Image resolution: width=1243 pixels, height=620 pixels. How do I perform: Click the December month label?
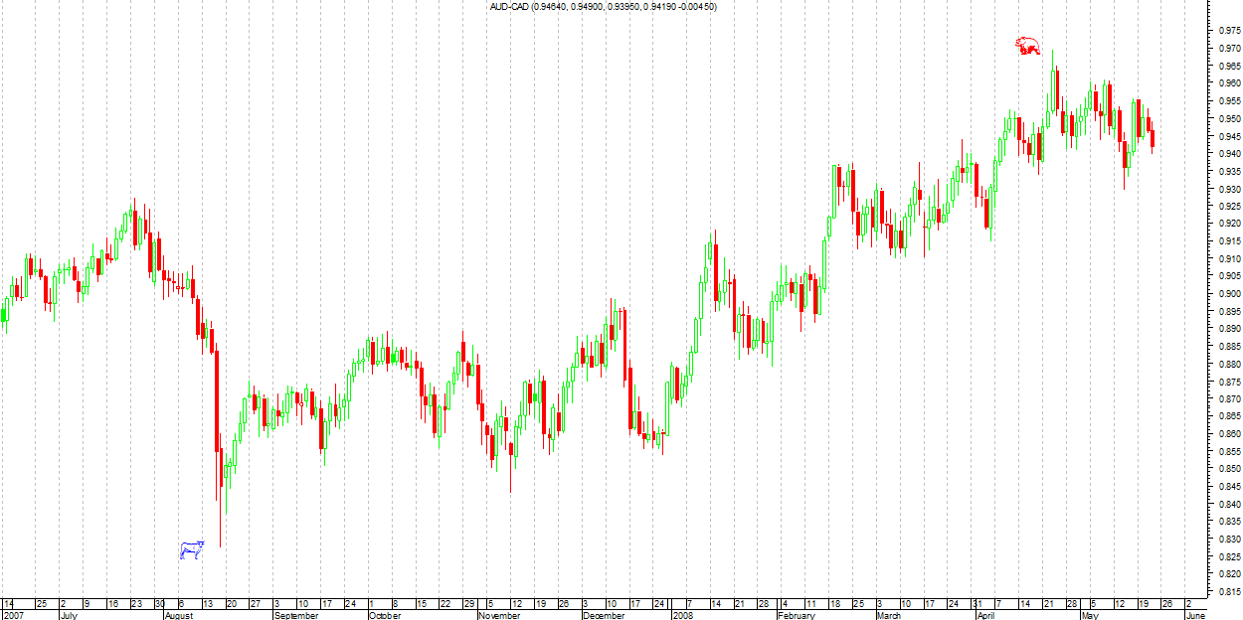[x=604, y=615]
